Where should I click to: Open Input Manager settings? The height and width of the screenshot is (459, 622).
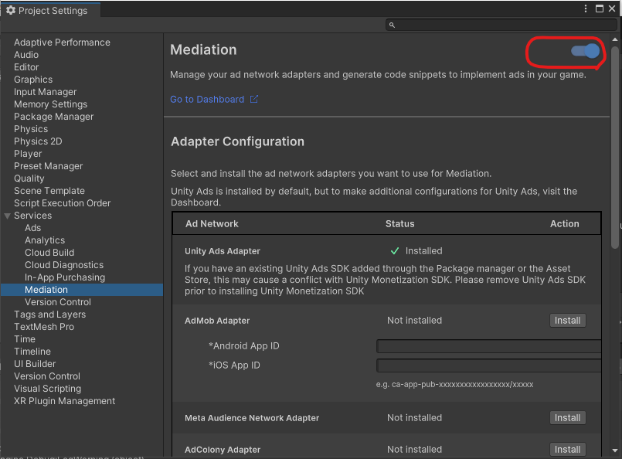click(46, 92)
